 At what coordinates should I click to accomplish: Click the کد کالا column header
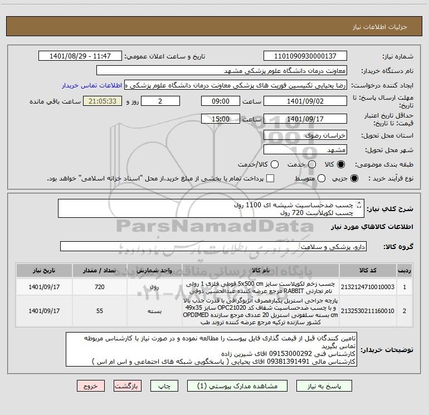click(368, 270)
